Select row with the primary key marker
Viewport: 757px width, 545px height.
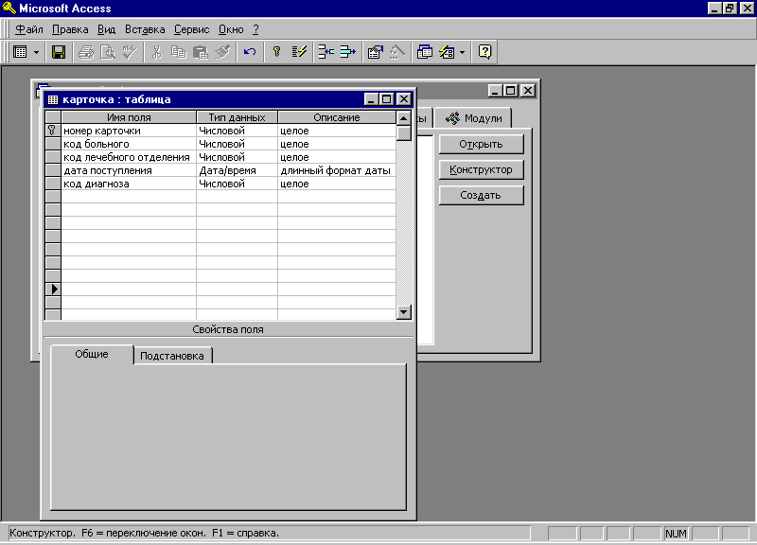tap(53, 131)
